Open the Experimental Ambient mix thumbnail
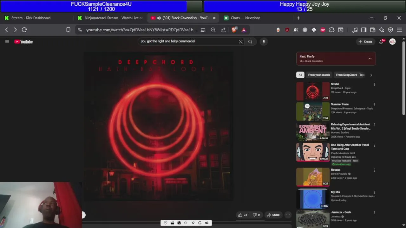Screen dimensions: 406x228 pos(313,132)
